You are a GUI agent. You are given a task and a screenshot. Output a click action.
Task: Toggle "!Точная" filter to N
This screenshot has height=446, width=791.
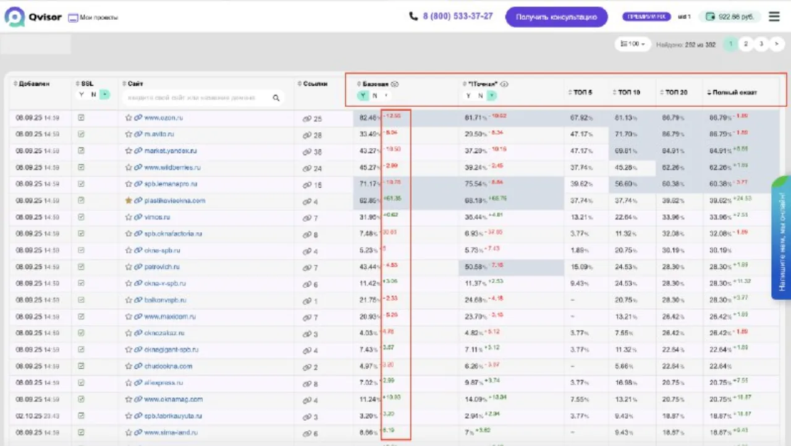click(480, 96)
